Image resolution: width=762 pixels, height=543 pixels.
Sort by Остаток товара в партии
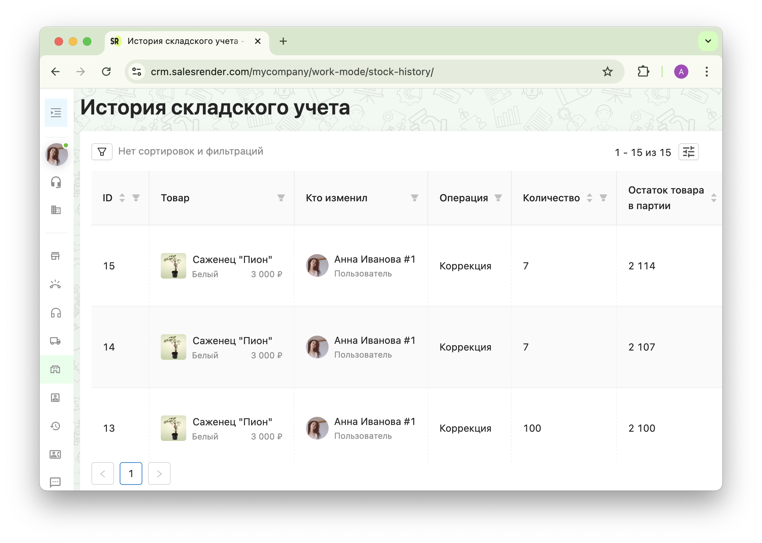click(x=714, y=198)
